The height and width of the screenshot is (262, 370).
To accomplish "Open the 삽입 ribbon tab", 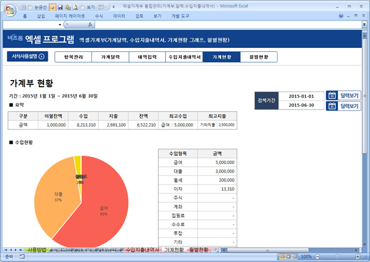I will pos(41,16).
